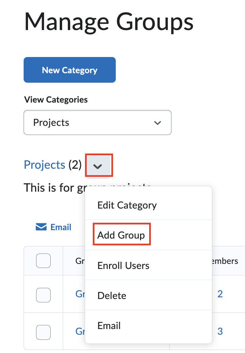This screenshot has width=245, height=353.
Task: Click the Email action label next to envelope
Action: [x=61, y=227]
